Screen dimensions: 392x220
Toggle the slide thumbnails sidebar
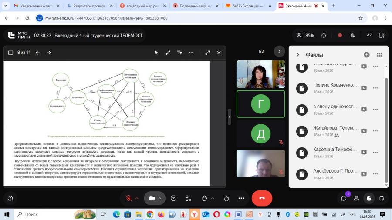click(10, 53)
